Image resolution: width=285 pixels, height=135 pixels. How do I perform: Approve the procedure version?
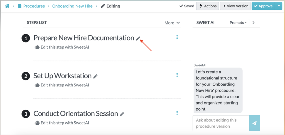(263, 6)
